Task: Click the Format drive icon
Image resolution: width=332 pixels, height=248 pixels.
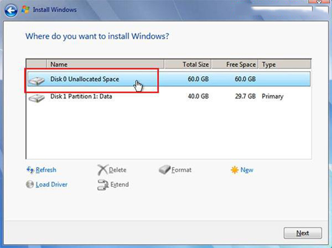Action: tap(164, 170)
